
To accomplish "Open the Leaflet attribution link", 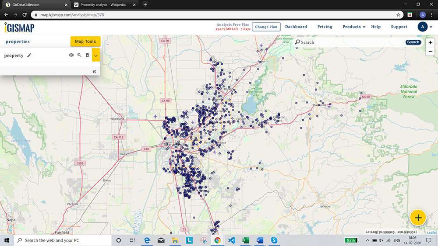I will (431, 232).
